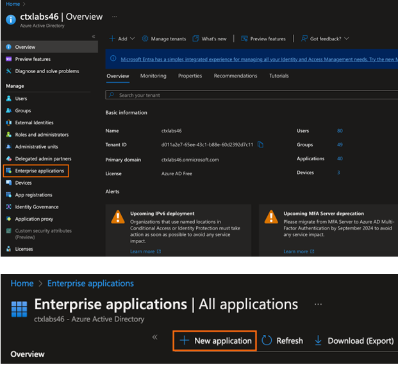Click the Download (Export) arrow icon
This screenshot has width=398, height=365.
[x=318, y=341]
